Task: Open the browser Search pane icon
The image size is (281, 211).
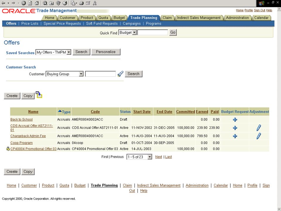Action: [45, 3]
